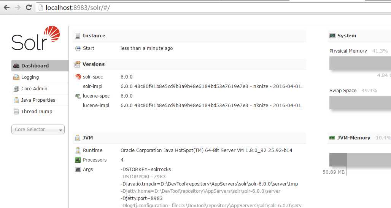Click the JVM-Memory usage bar
This screenshot has width=391, height=208.
(x=360, y=160)
